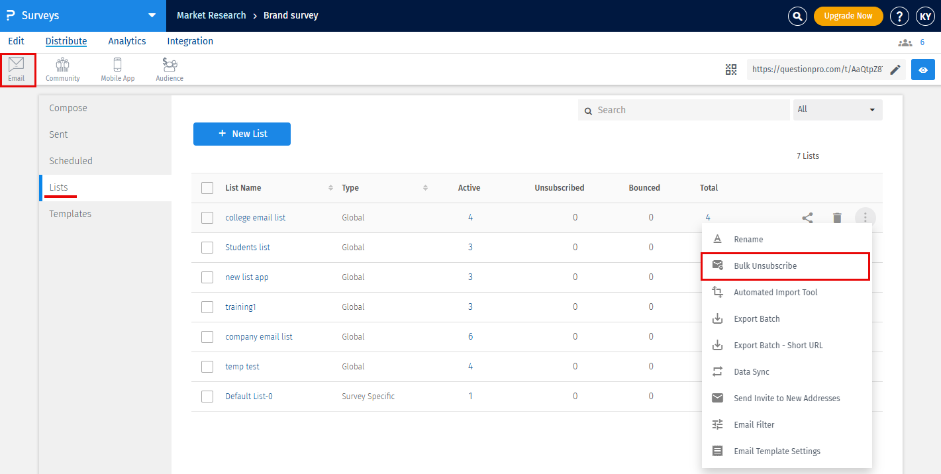The width and height of the screenshot is (941, 474).
Task: Check the Students list checkbox
Action: pyautogui.click(x=207, y=248)
